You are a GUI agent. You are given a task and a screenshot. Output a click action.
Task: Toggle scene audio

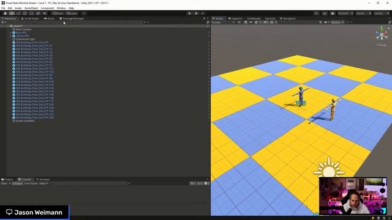(x=251, y=22)
